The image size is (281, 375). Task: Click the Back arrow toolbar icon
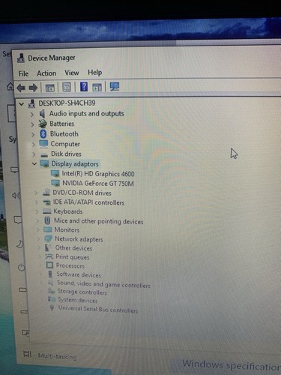click(21, 88)
